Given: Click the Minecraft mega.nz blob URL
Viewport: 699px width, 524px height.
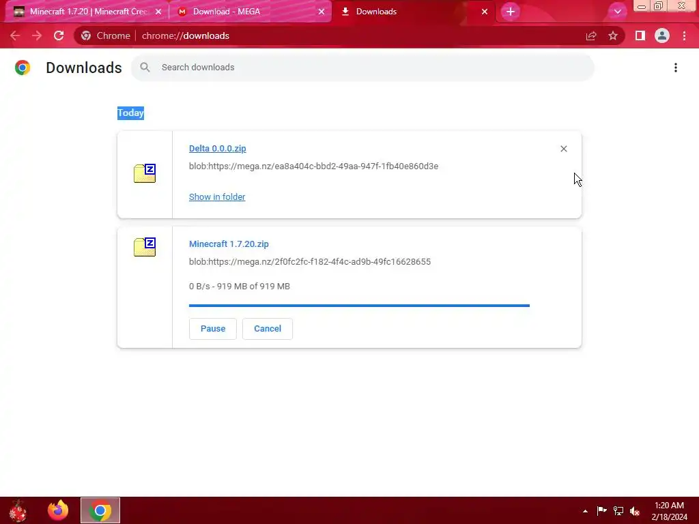Looking at the screenshot, I should tap(310, 261).
